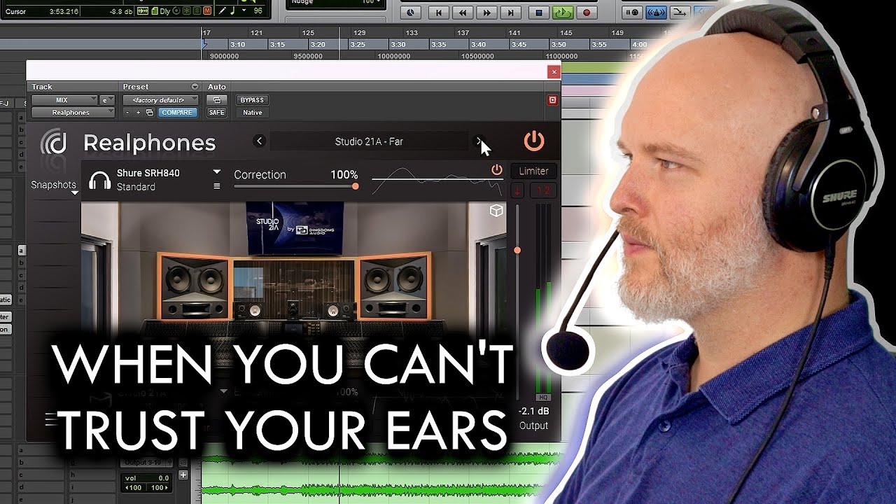
Task: Open the factory default preset dropdown
Action: pyautogui.click(x=160, y=100)
